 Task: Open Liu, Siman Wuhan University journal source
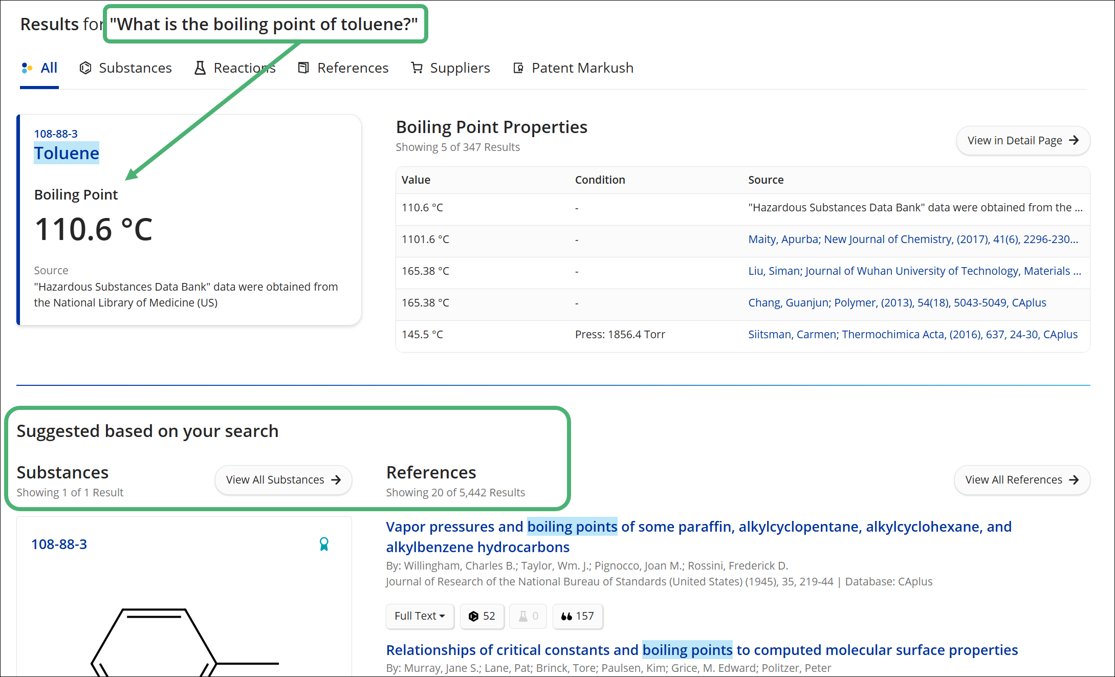point(914,271)
